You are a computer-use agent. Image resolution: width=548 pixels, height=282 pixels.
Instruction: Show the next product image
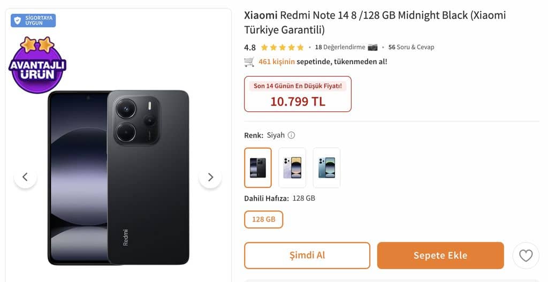coord(210,177)
